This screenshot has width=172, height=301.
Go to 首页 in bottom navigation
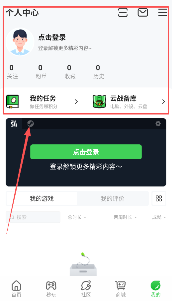tap(17, 289)
